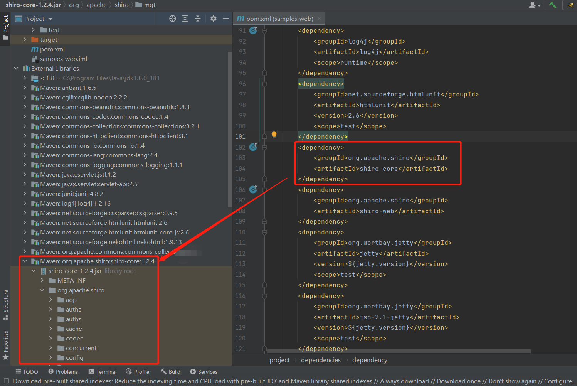Click the jsp-2.1-jetty artifactId on line 118
The height and width of the screenshot is (386, 577).
tap(384, 317)
